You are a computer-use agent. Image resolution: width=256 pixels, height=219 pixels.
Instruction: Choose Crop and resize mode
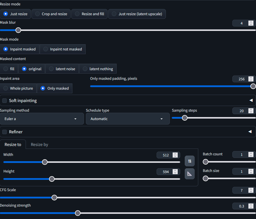(x=51, y=14)
